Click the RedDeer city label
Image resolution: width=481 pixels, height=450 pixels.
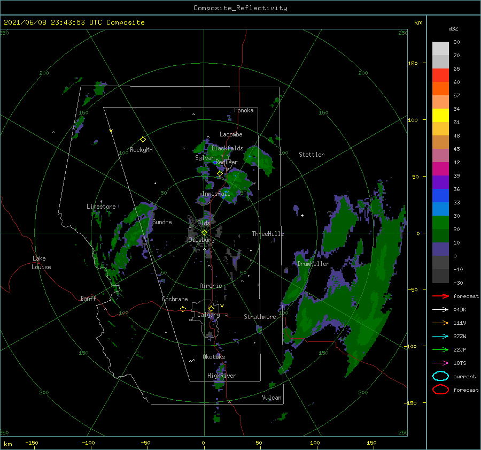227,162
